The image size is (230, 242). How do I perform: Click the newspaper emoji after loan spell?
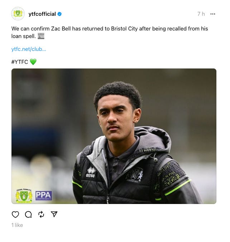pyautogui.click(x=41, y=36)
